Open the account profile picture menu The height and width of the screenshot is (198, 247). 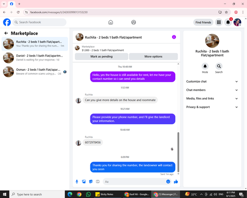coord(237,22)
